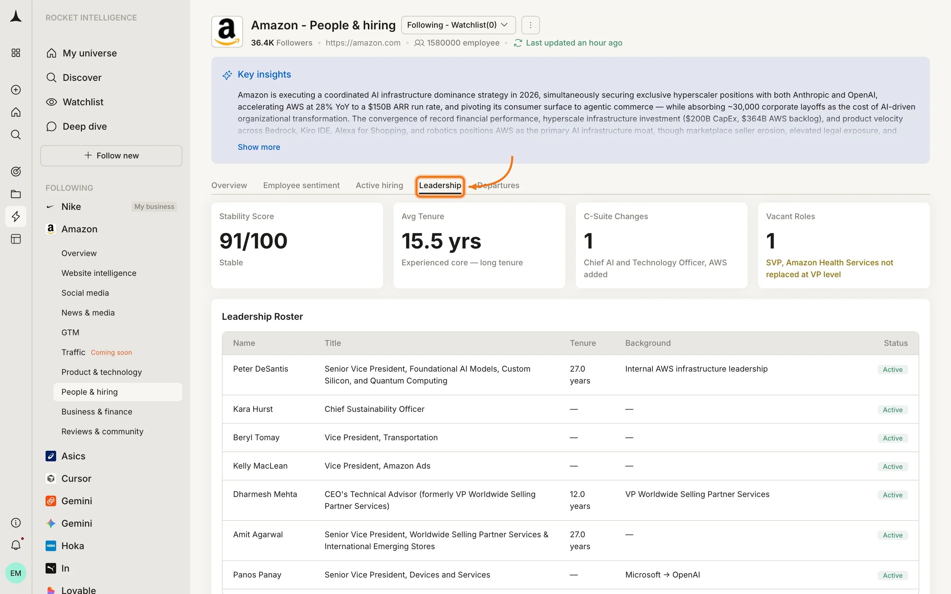951x594 pixels.
Task: Open the notifications bell icon
Action: tap(16, 545)
